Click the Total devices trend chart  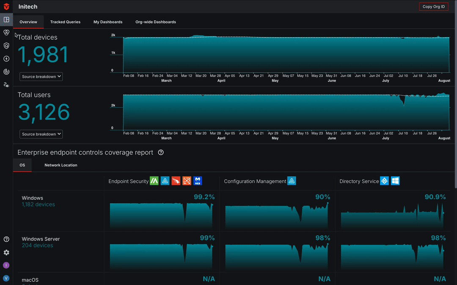point(286,54)
